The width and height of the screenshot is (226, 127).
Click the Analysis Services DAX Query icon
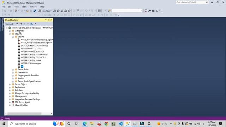tap(69, 11)
